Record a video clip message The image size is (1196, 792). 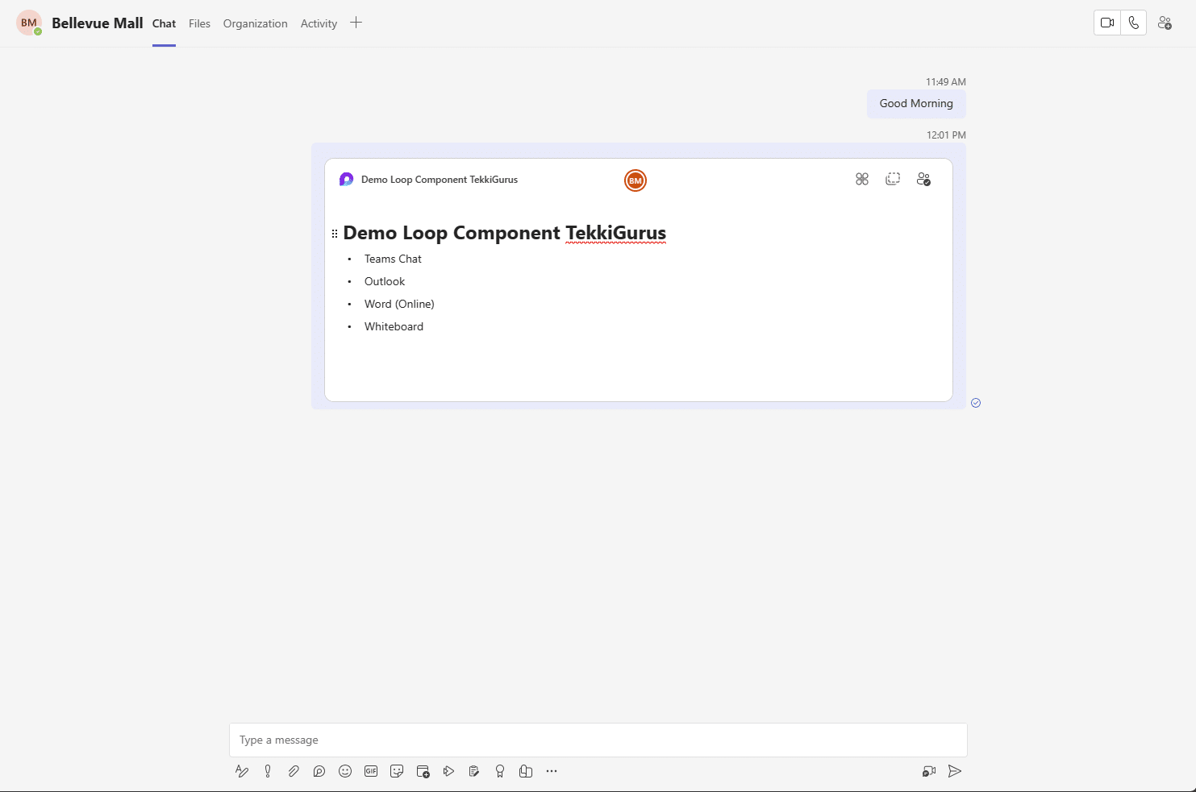click(928, 771)
